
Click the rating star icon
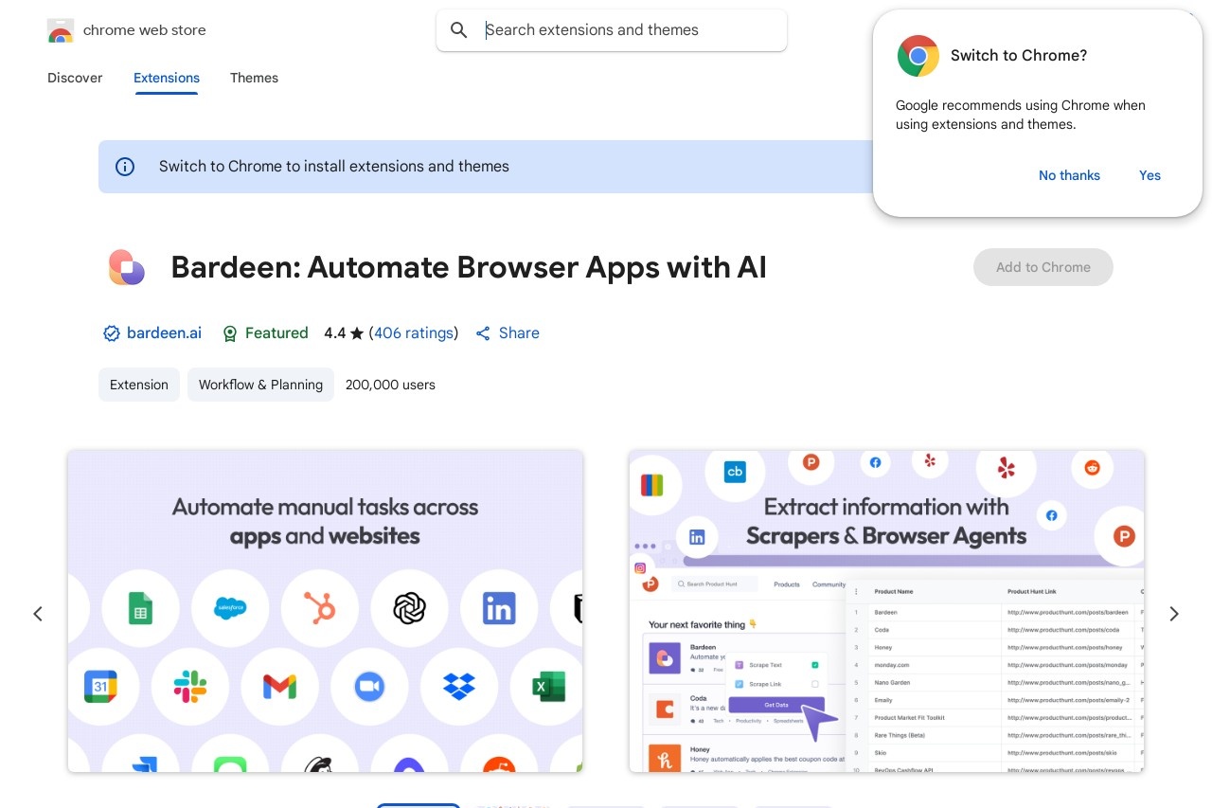(357, 333)
